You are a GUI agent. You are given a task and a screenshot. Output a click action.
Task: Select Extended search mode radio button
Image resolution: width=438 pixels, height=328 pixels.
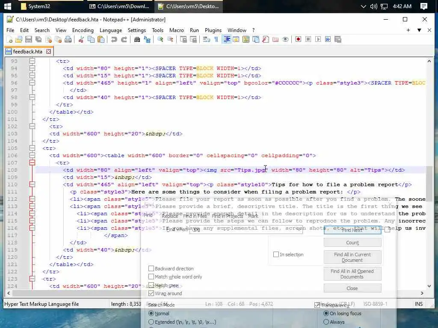coord(151,322)
